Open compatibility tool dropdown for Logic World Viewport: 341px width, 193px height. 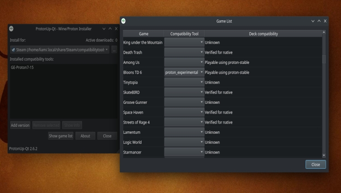[x=184, y=142]
